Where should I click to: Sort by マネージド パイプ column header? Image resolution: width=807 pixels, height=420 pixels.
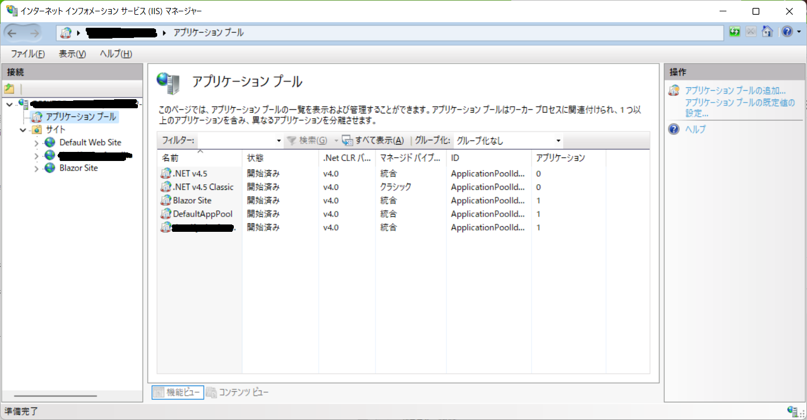tap(411, 158)
